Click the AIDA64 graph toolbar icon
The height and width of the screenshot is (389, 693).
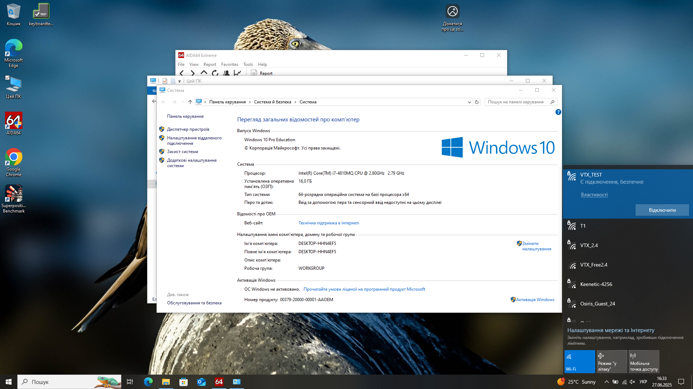pos(237,73)
